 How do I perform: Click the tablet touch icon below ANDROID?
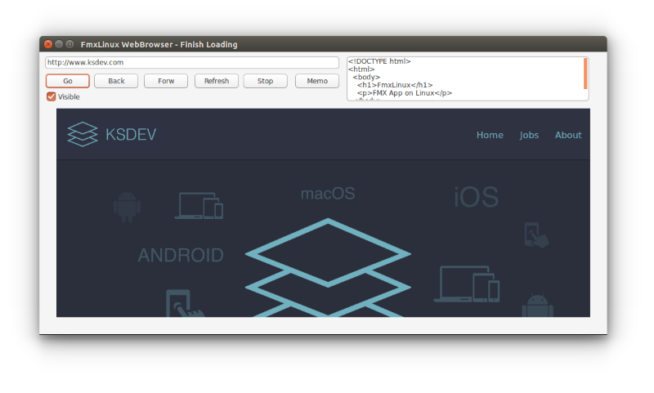(185, 303)
